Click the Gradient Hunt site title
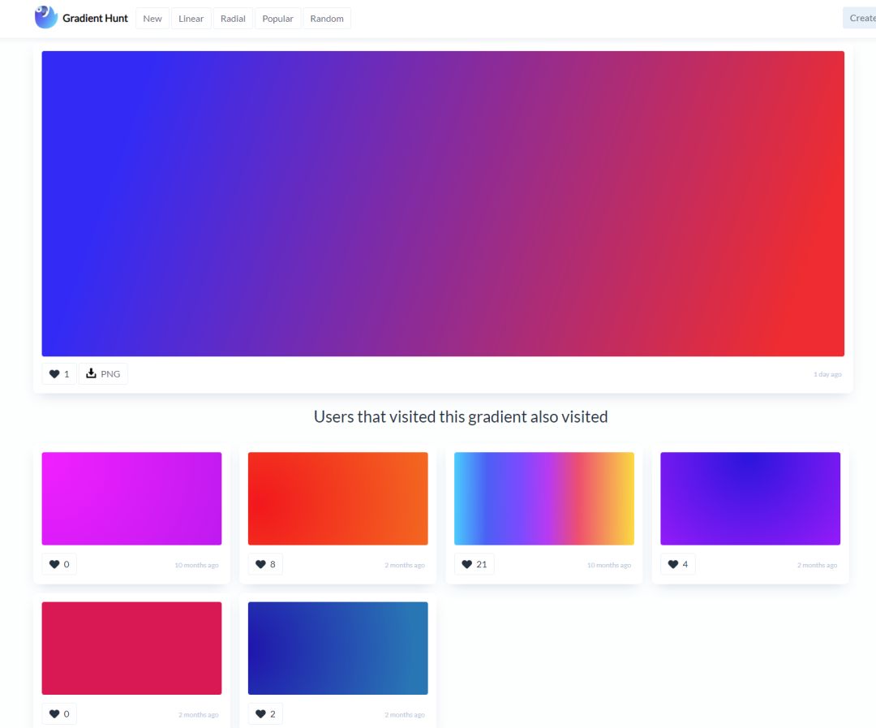Viewport: 876px width, 728px height. pyautogui.click(x=95, y=18)
